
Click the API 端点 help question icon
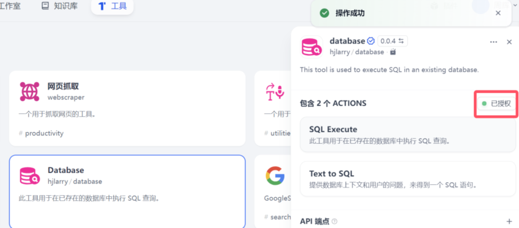(334, 221)
